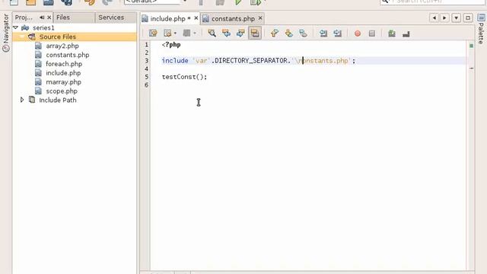This screenshot has width=487, height=274.
Task: Collapse the series1 project node
Action: (15, 27)
